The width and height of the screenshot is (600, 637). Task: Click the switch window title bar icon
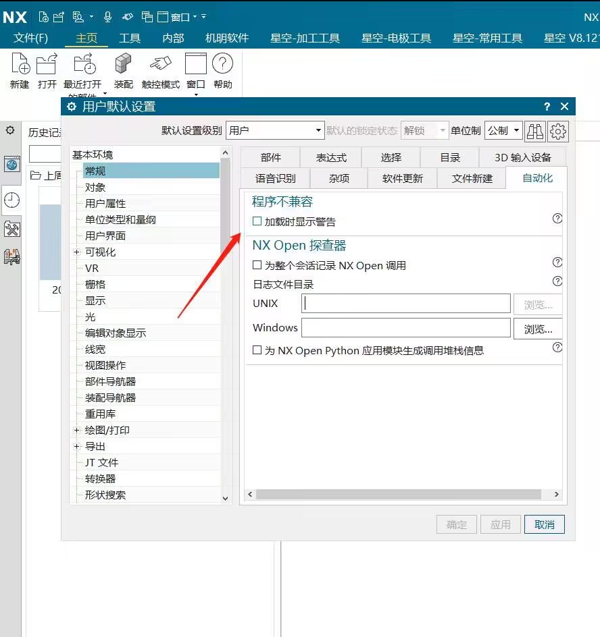tap(147, 17)
